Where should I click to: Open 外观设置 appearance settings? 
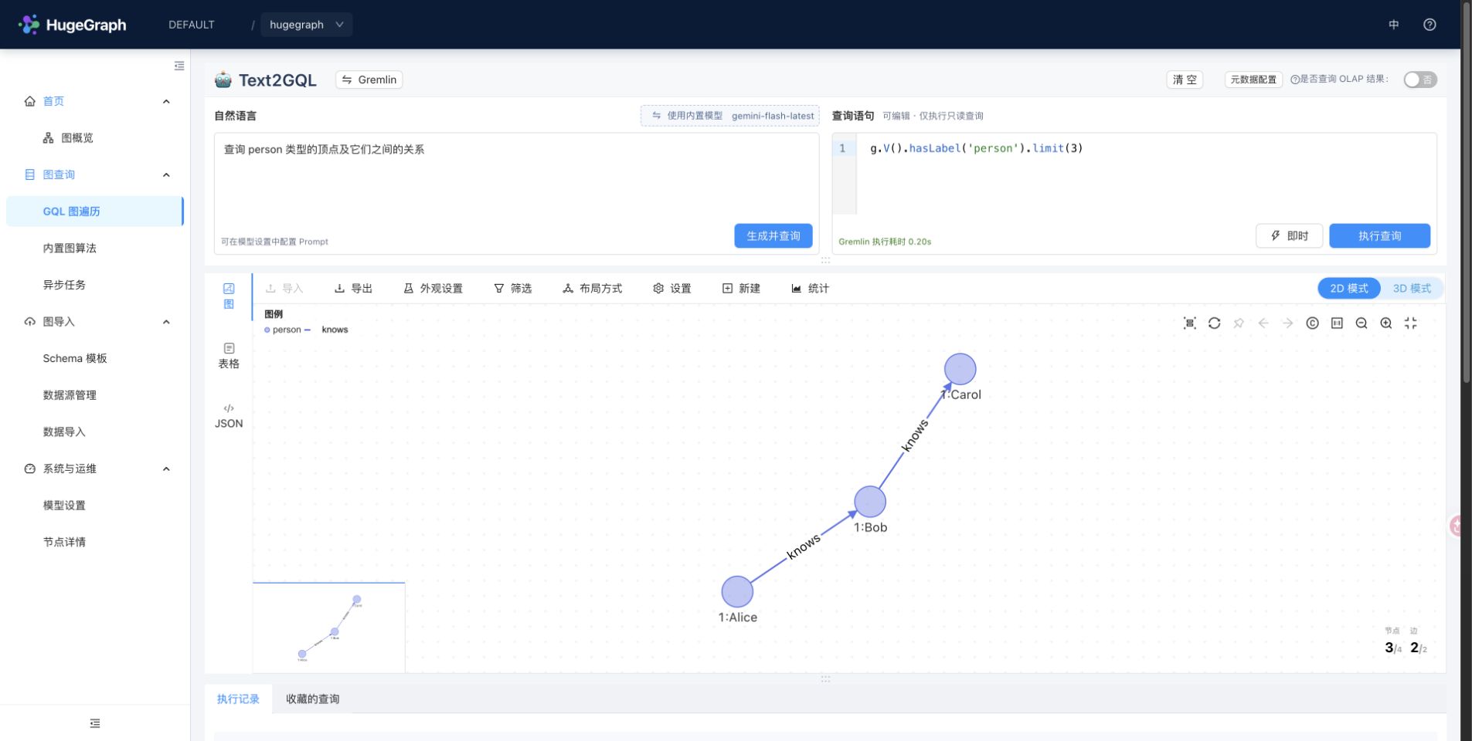coord(433,289)
